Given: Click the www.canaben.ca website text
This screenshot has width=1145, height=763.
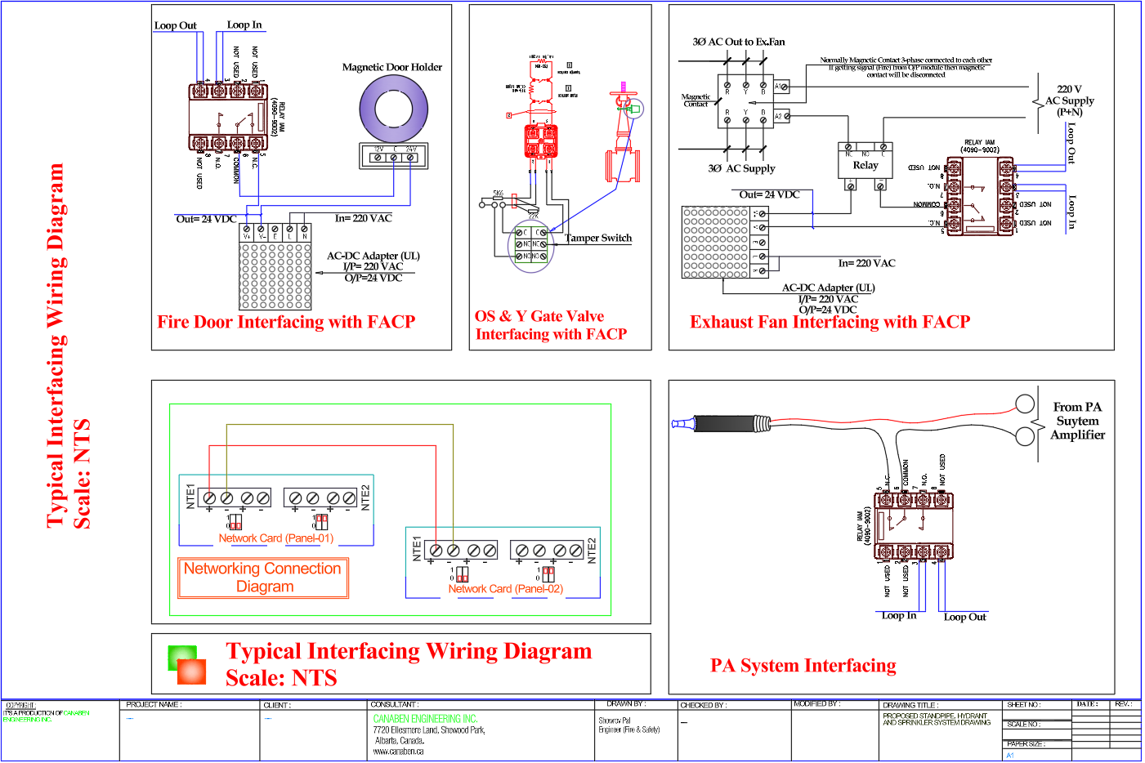Looking at the screenshot, I should coord(398,752).
